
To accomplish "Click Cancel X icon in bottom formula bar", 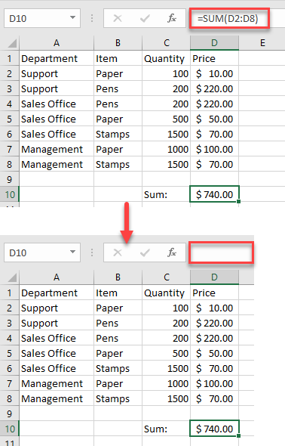I will pyautogui.click(x=118, y=252).
